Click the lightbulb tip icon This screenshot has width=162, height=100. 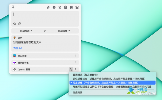(15, 38)
